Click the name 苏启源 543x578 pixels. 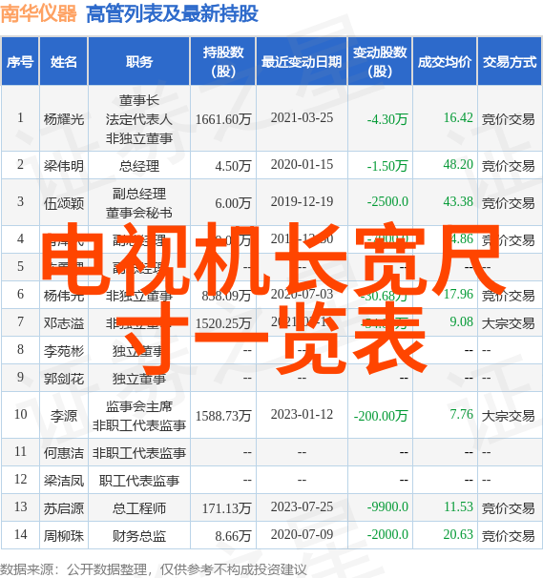[x=64, y=508]
